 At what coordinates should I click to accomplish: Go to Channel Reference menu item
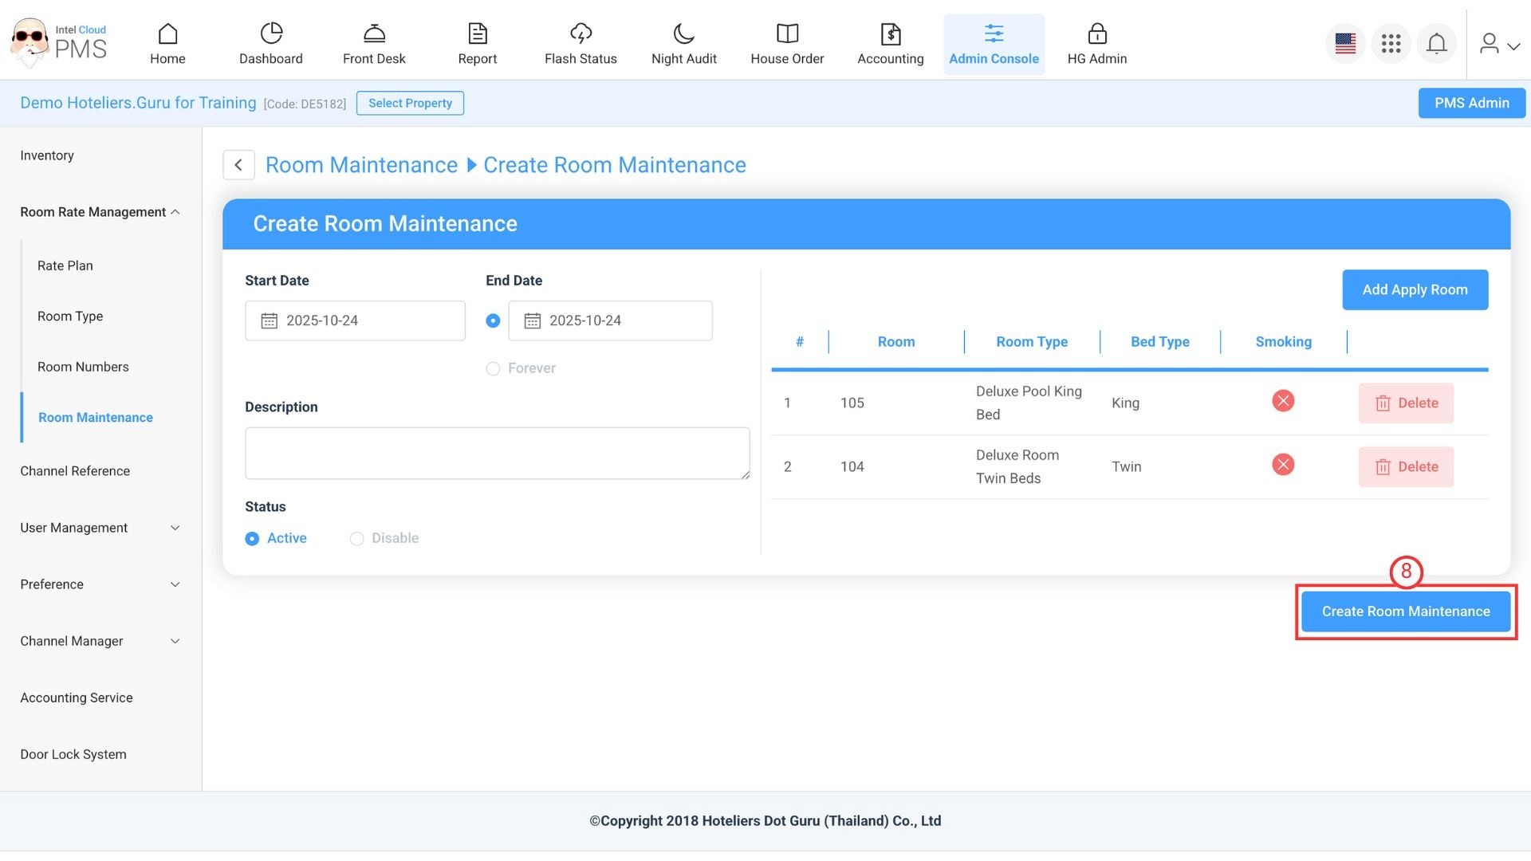click(x=75, y=471)
